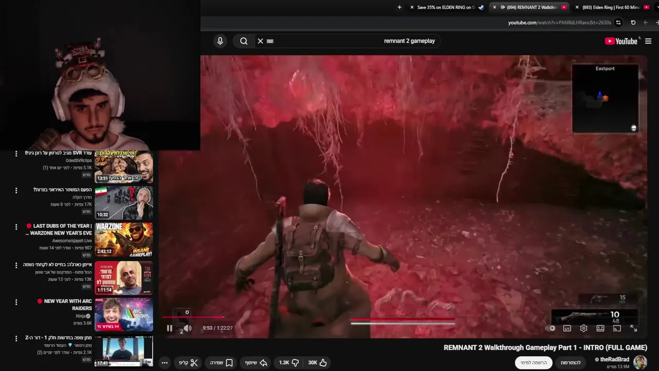This screenshot has height=371, width=659.
Task: Enter fullscreen mode
Action: (634, 328)
